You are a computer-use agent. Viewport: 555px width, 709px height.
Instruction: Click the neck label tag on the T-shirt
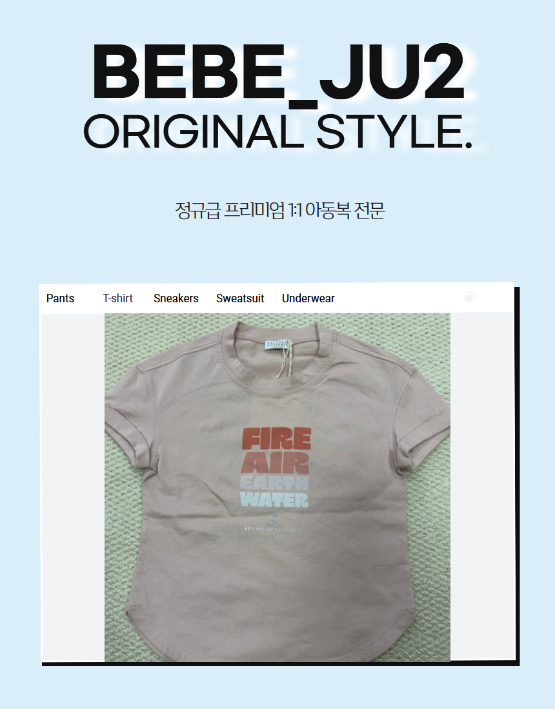tap(277, 344)
